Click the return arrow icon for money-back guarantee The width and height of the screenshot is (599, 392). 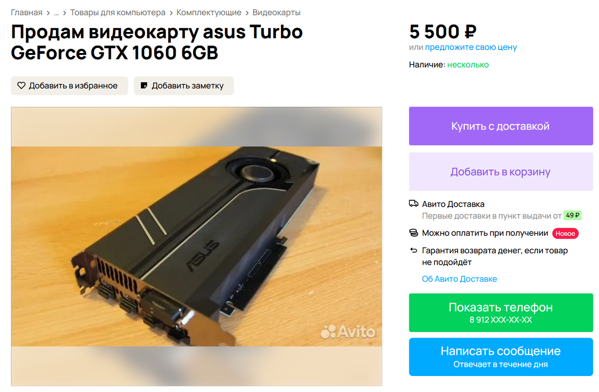point(413,251)
